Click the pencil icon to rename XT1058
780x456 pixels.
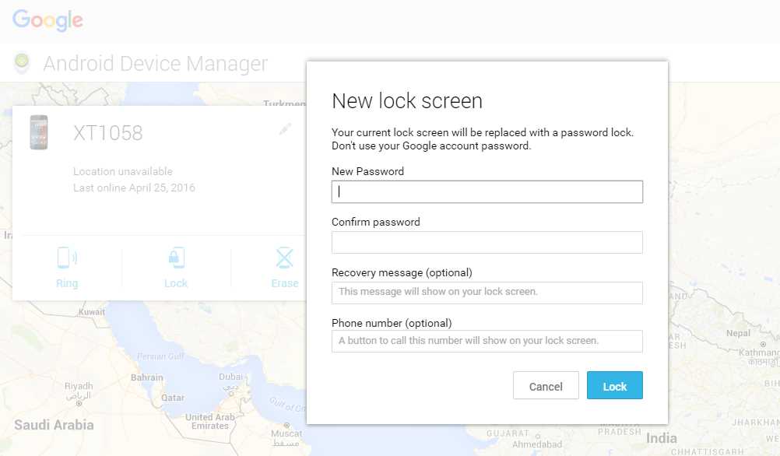tap(285, 128)
